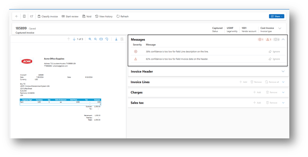The width and height of the screenshot is (308, 157).
Task: Click the open in new window icon
Action: (32, 17)
